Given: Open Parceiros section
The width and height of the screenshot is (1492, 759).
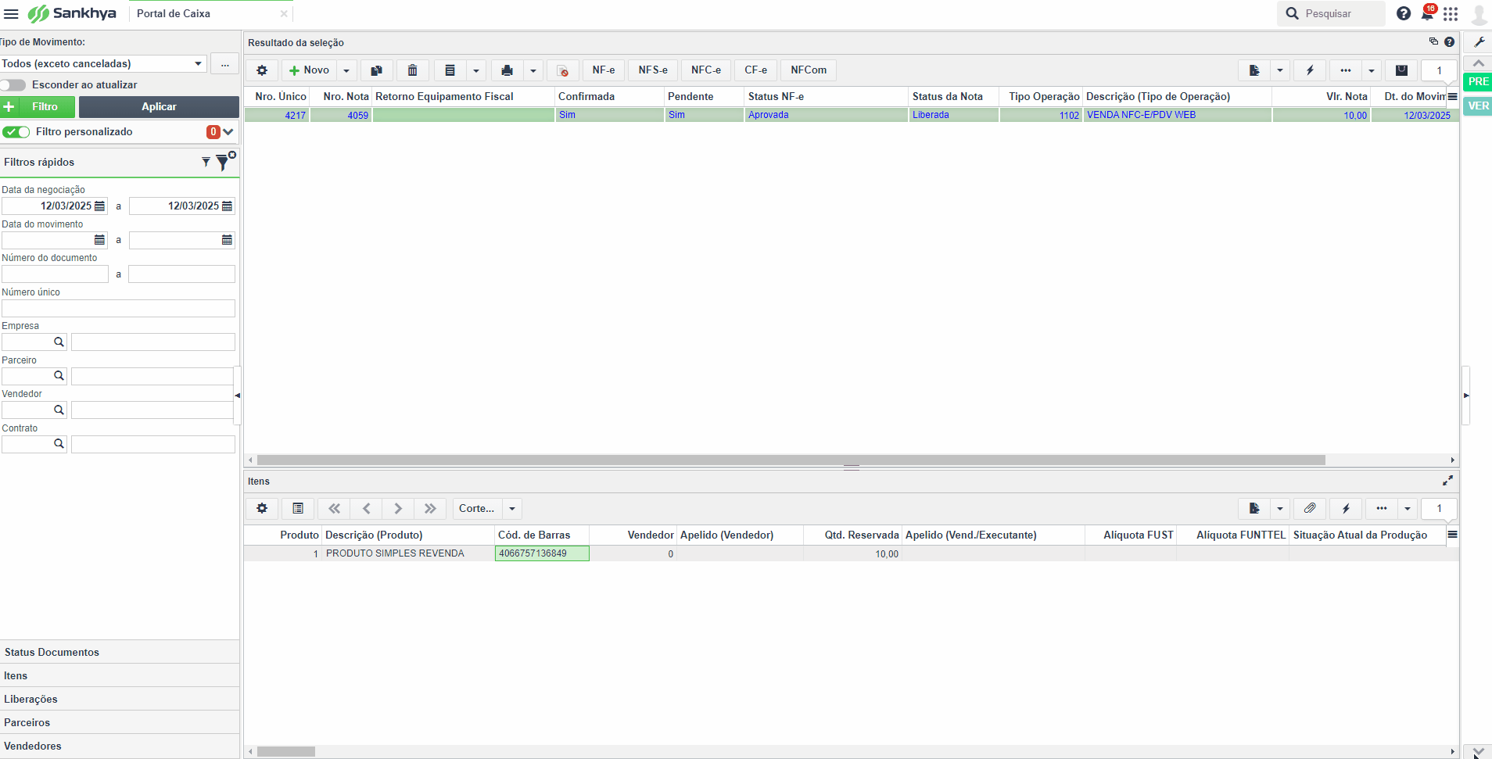Looking at the screenshot, I should click(x=120, y=722).
